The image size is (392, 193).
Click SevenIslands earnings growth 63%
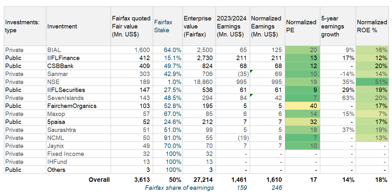click(337, 98)
